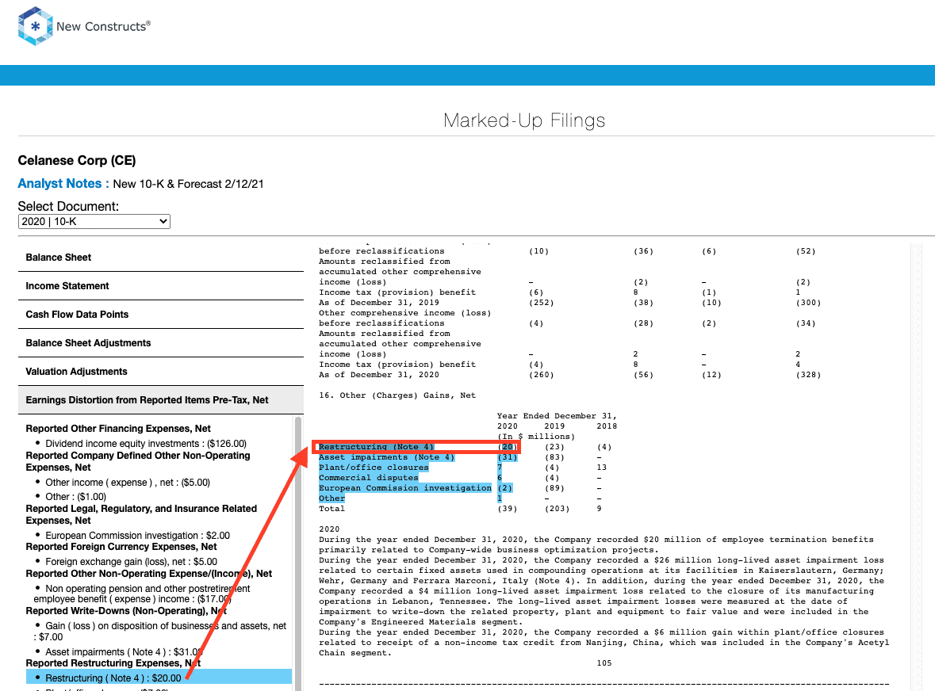Select Foreign exchange gain (loss) item
This screenshot has height=691, width=935.
pos(131,562)
